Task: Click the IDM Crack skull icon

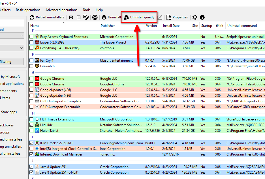Action: click(x=37, y=143)
